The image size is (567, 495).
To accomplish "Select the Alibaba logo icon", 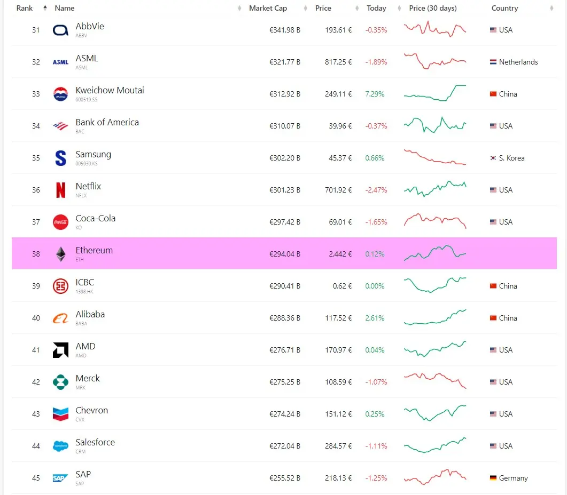I will click(x=60, y=318).
